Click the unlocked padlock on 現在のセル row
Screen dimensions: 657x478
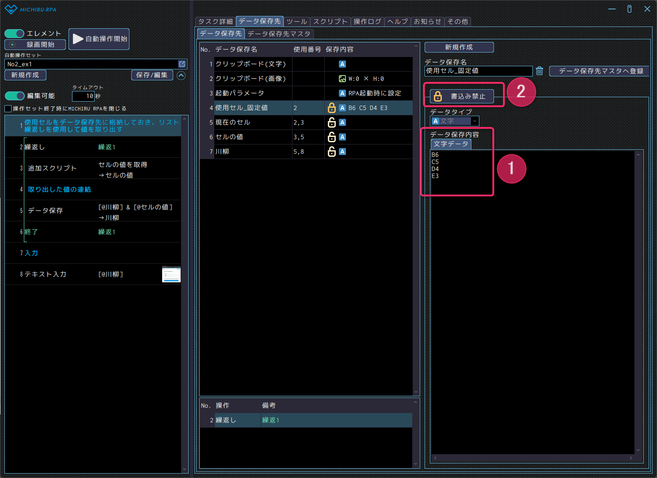[x=331, y=122]
